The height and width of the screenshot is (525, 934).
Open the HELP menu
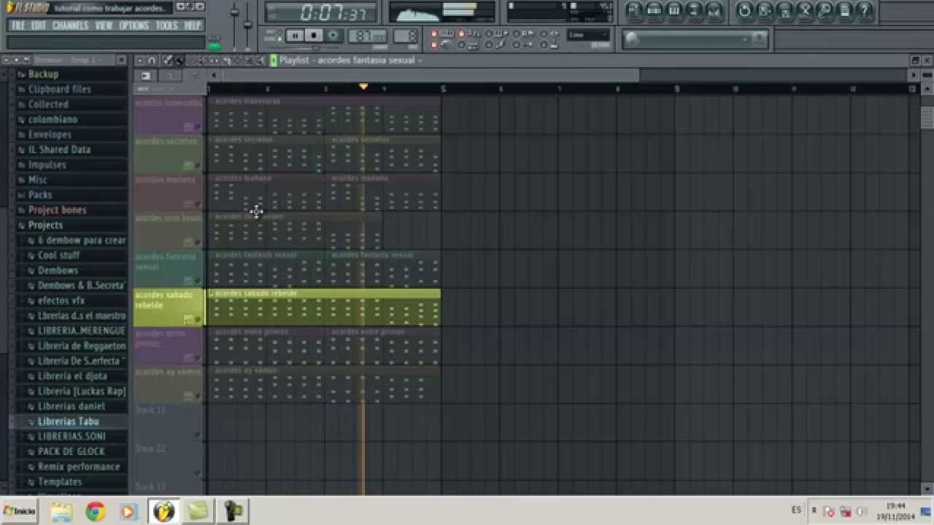pyautogui.click(x=193, y=26)
